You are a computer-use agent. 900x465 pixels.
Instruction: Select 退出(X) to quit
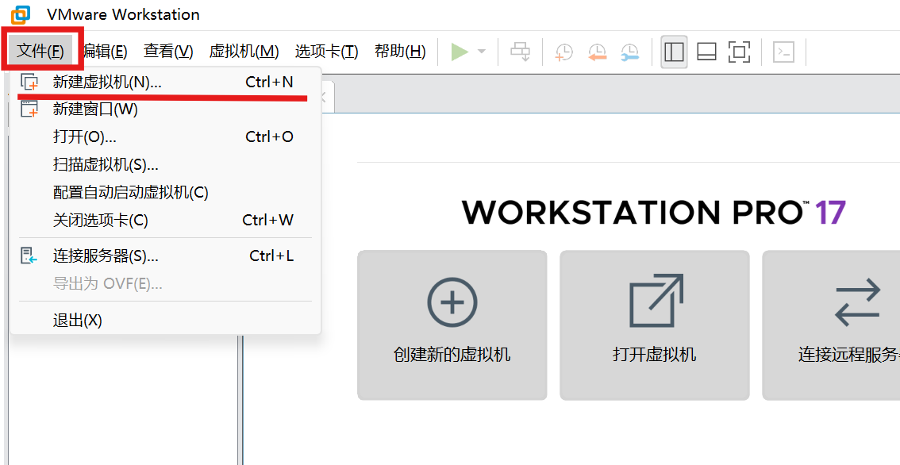coord(78,321)
